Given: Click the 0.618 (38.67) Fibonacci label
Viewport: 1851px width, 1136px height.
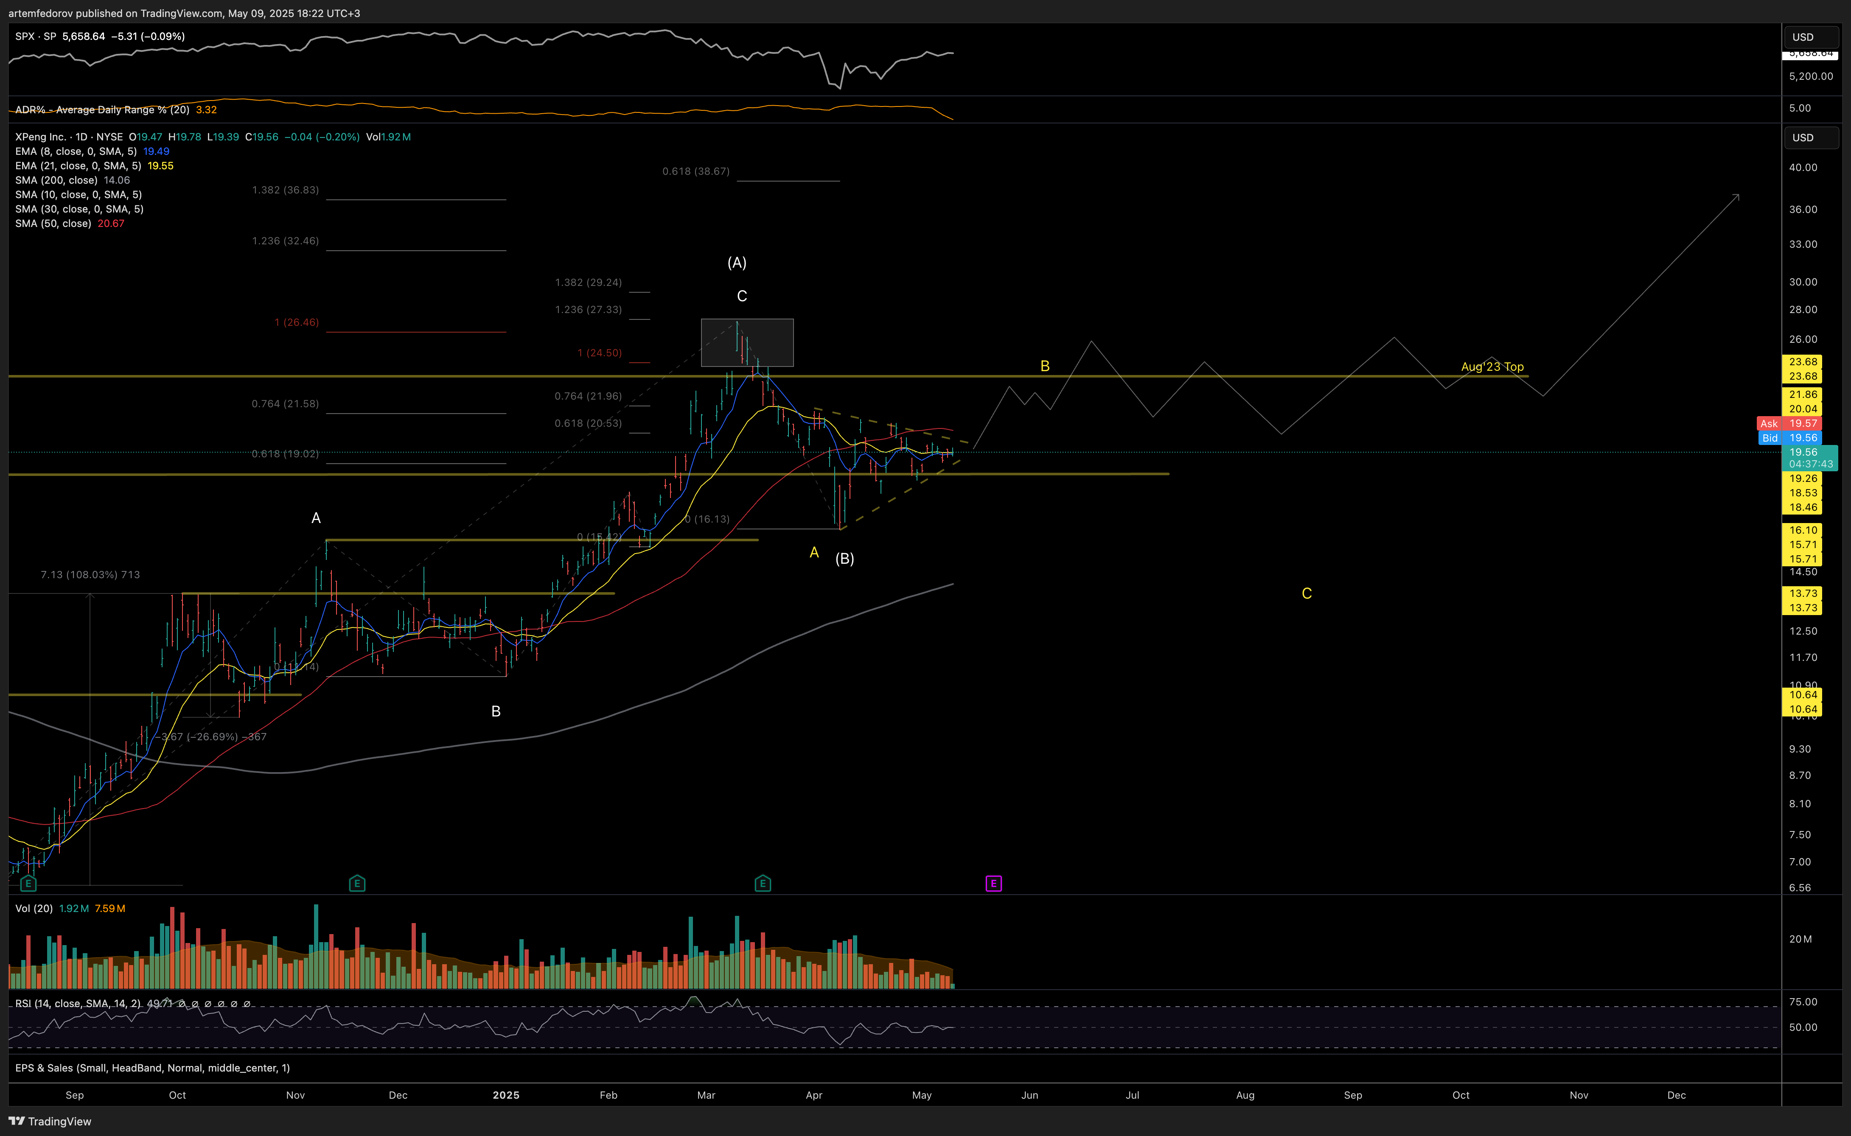Looking at the screenshot, I should (696, 171).
